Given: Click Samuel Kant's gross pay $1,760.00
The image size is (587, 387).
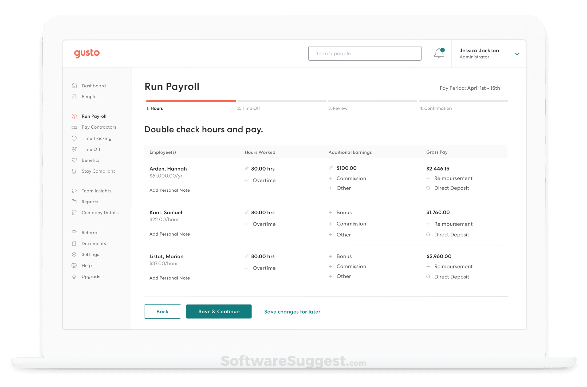Looking at the screenshot, I should pos(438,212).
